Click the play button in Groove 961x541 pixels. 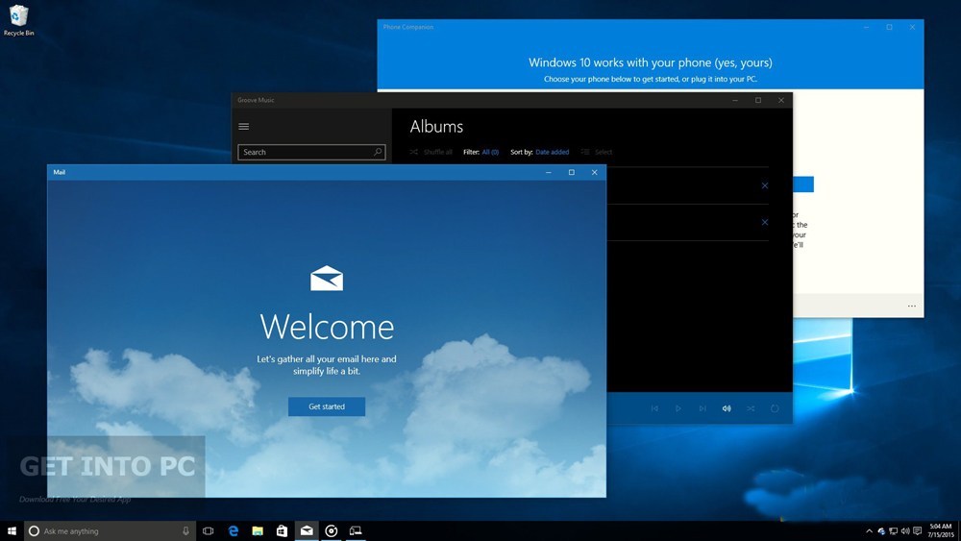coord(678,408)
